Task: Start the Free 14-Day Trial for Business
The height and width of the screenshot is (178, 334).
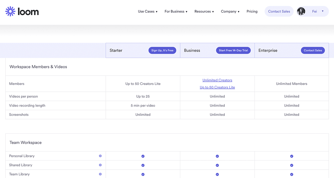Action: coord(233,50)
